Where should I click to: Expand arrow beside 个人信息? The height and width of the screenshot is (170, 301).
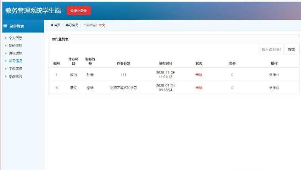[x=6, y=38]
